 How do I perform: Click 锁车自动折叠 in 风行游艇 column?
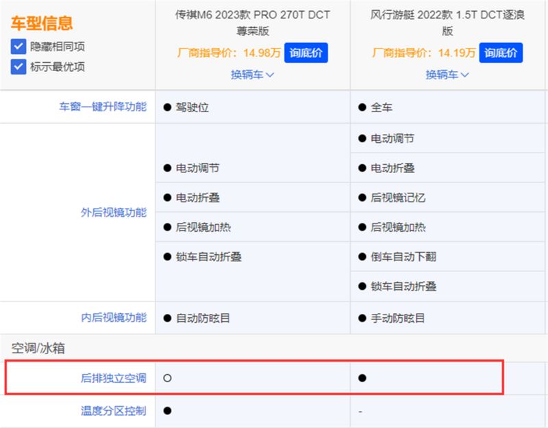coord(403,286)
